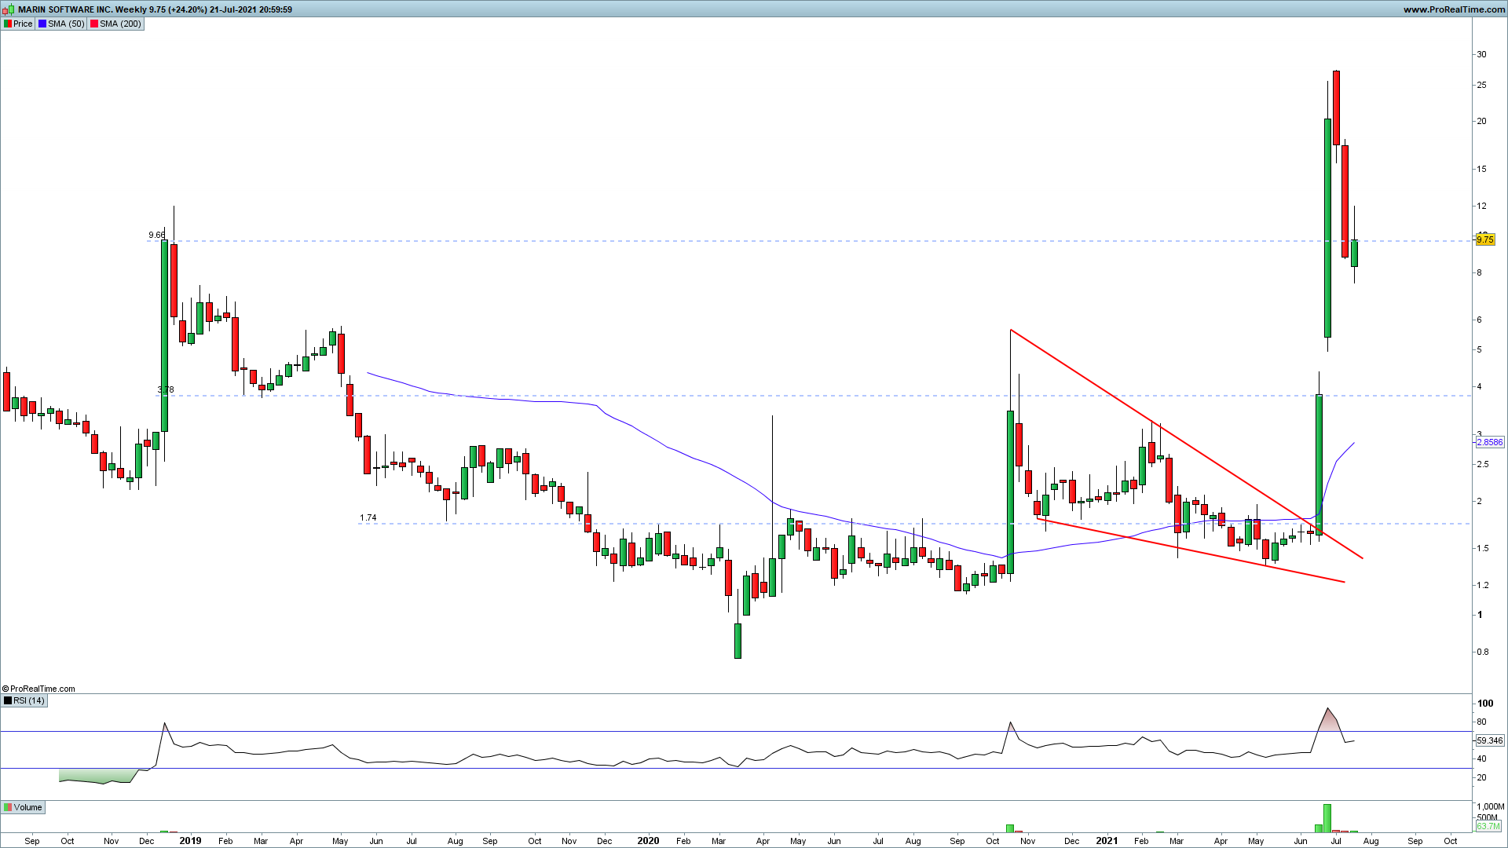Open the Volume indicator label
Image resolution: width=1508 pixels, height=848 pixels.
click(x=27, y=807)
